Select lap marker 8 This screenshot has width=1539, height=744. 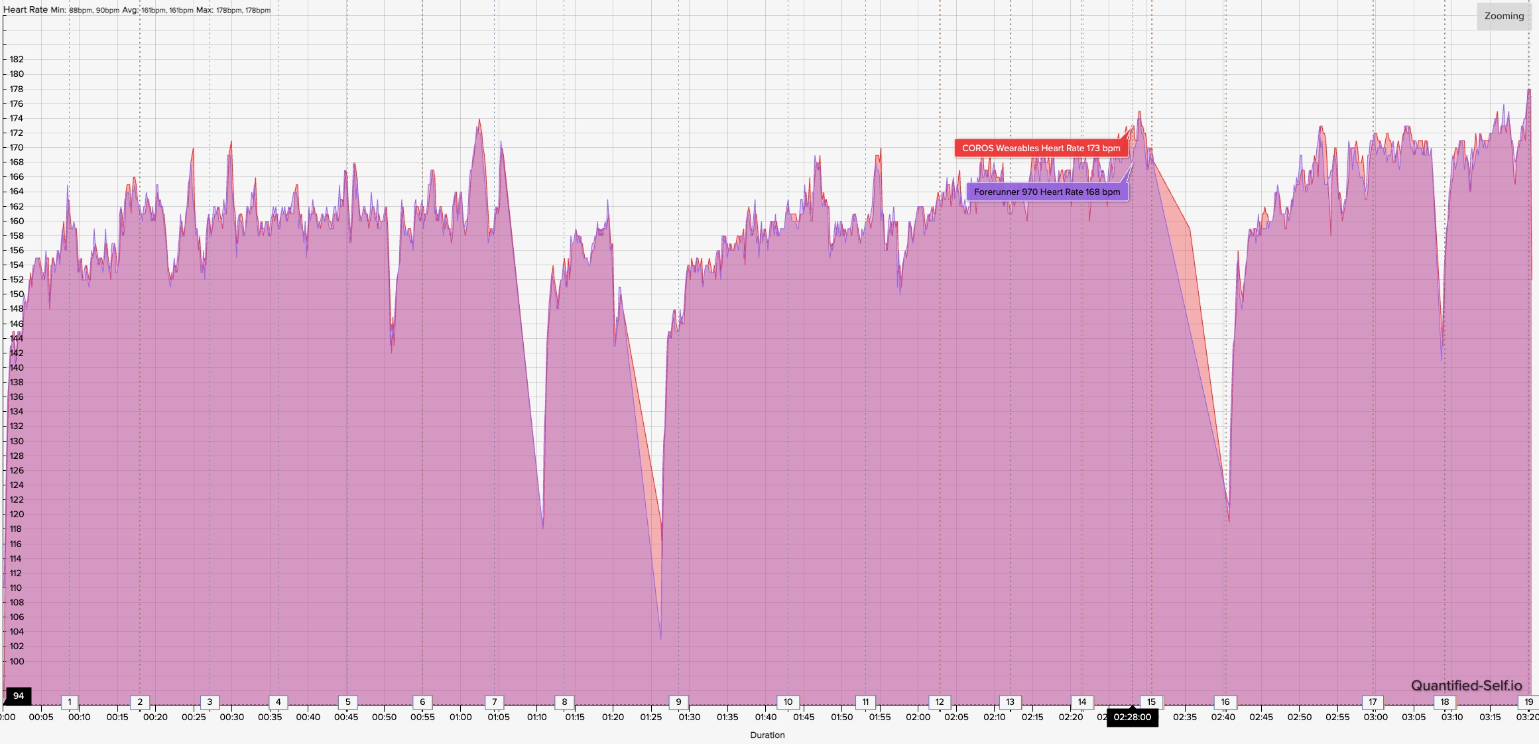(x=564, y=702)
